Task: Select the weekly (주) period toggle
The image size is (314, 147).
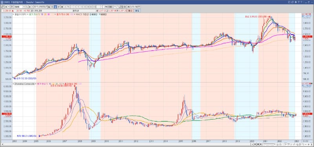Action: pyautogui.click(x=52, y=7)
